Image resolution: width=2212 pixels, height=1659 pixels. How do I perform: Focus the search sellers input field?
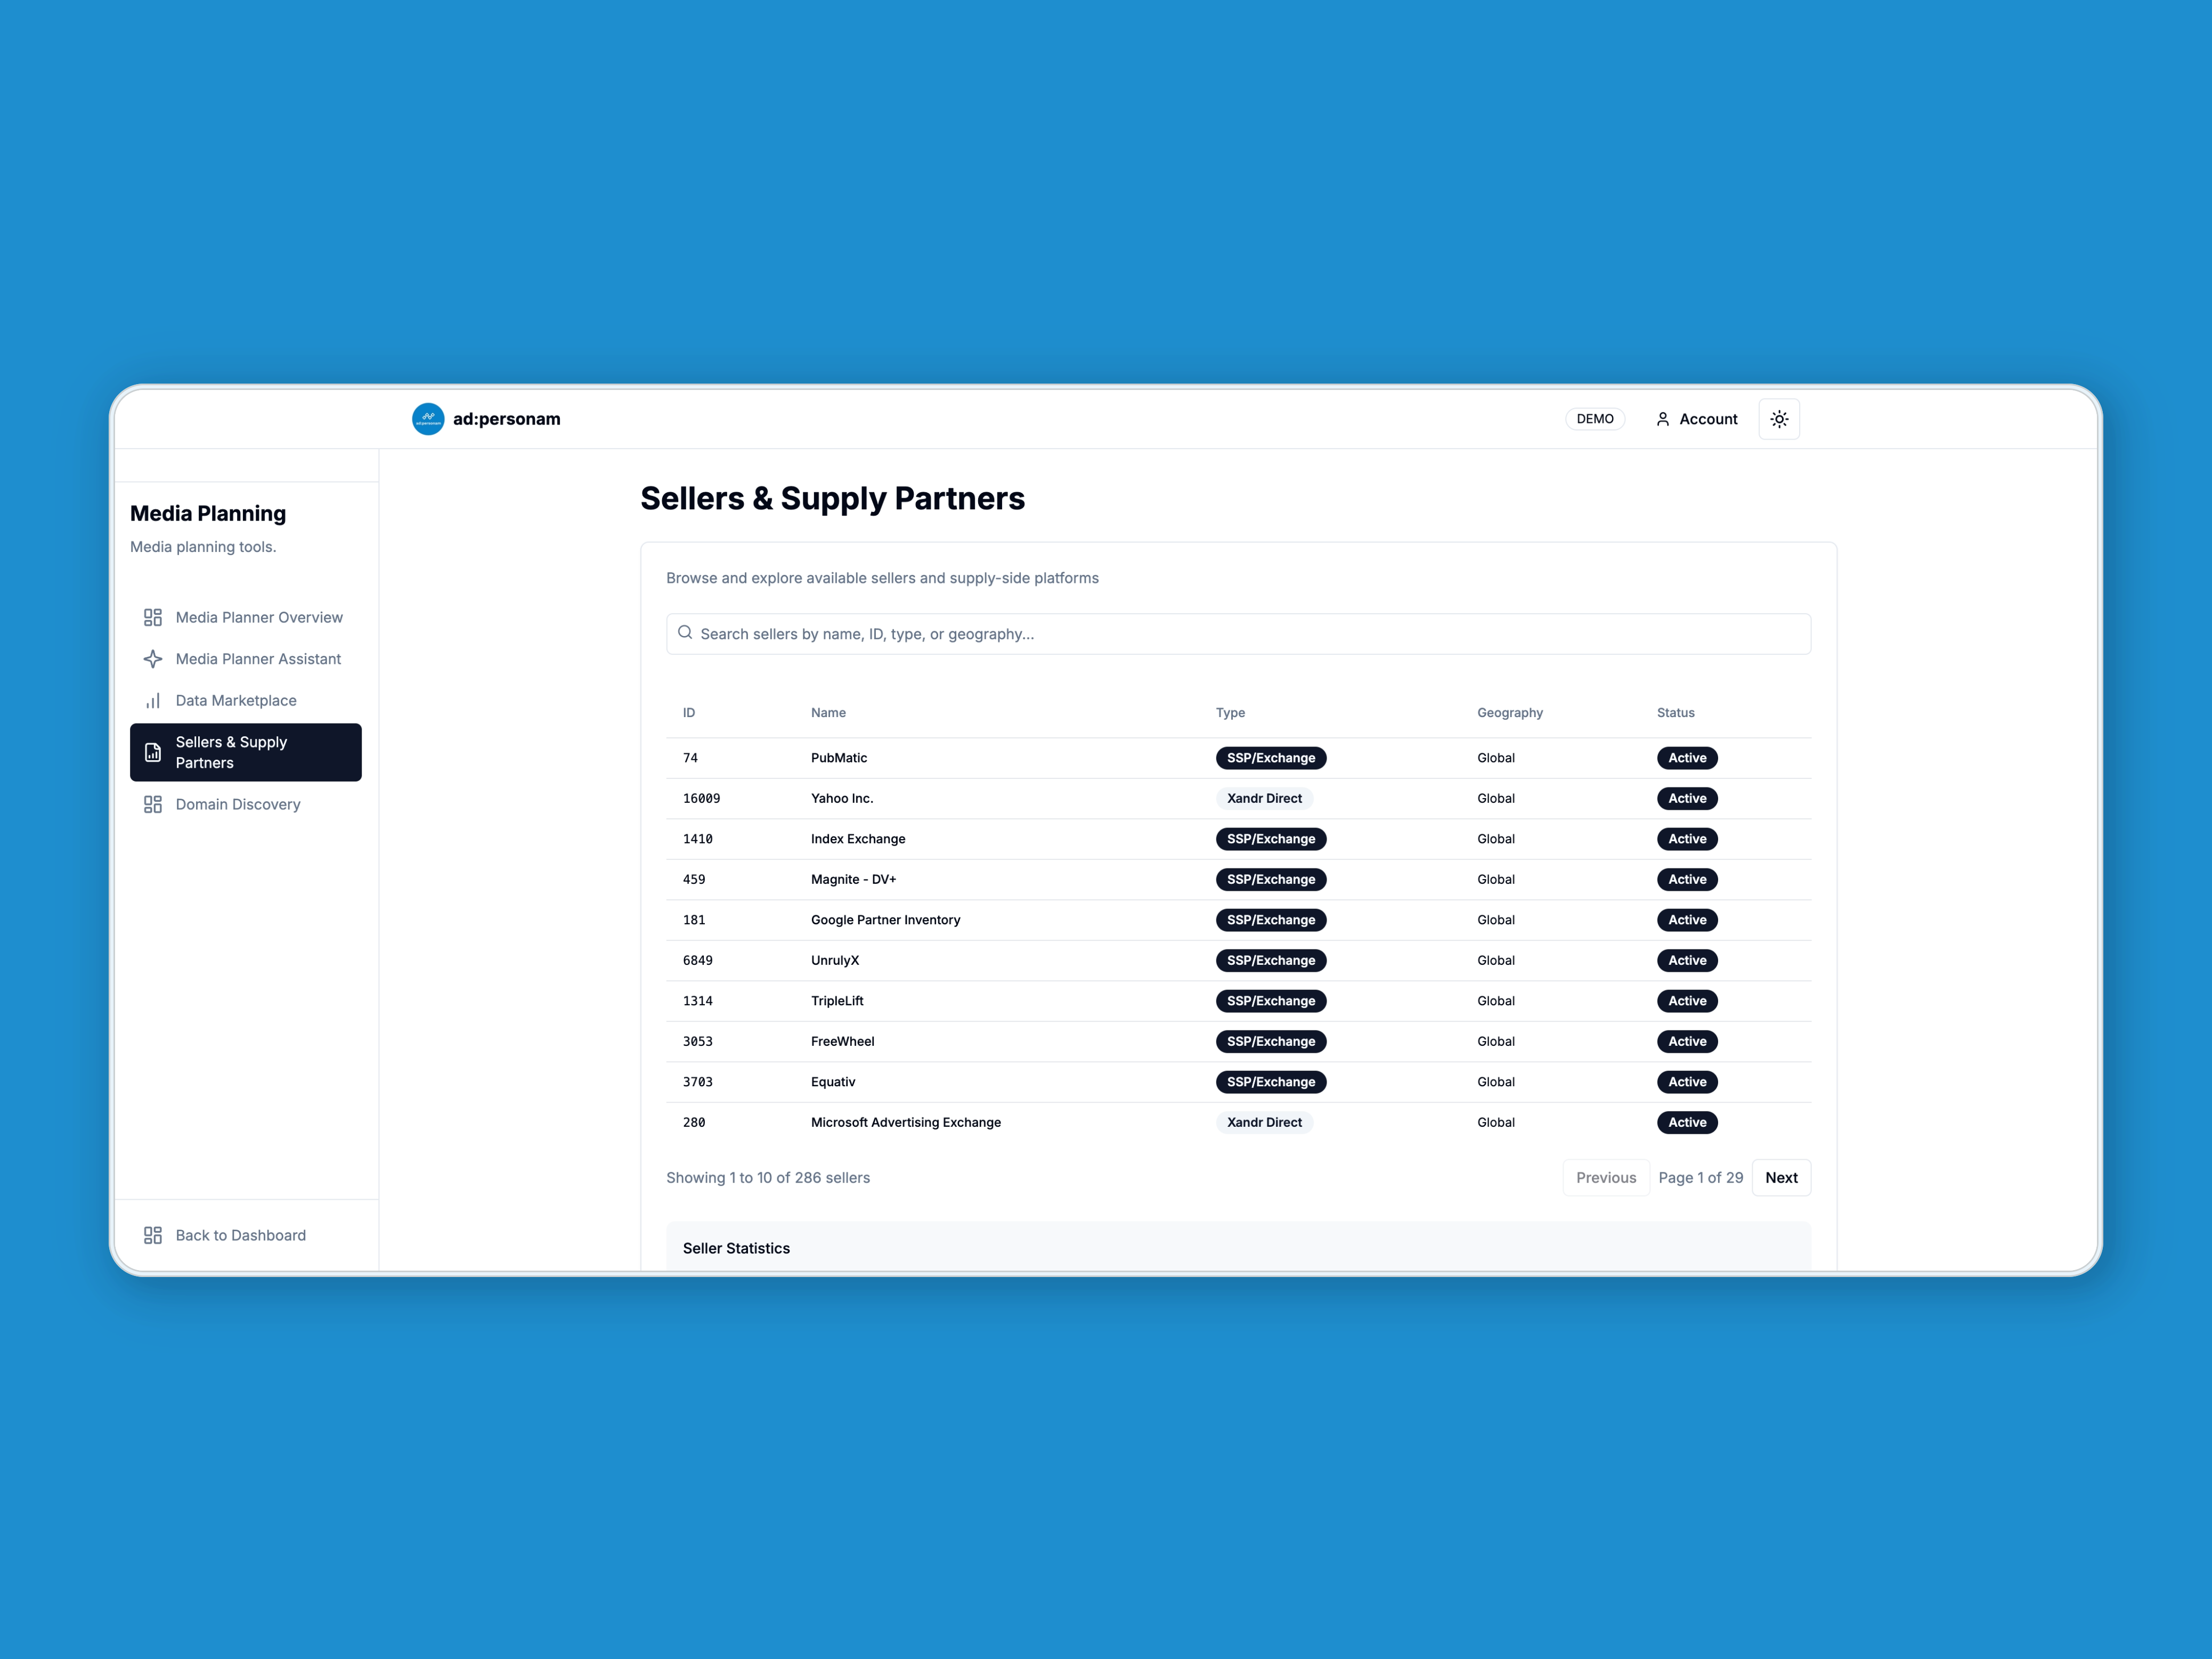pos(1238,634)
